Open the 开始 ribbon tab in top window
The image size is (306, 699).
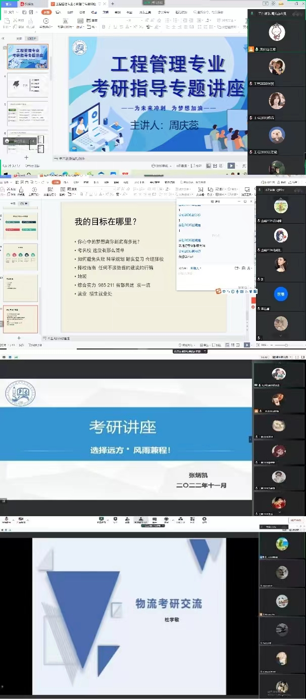(x=46, y=12)
